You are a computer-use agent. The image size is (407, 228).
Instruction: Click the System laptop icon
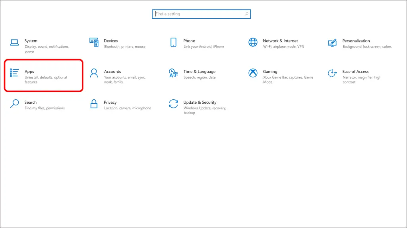(x=14, y=42)
